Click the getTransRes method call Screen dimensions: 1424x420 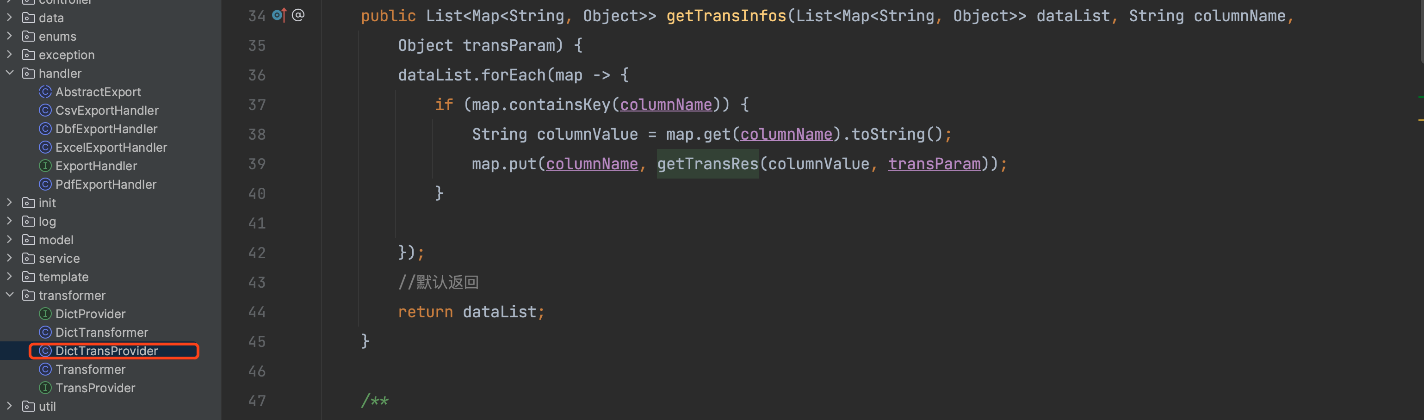point(707,164)
